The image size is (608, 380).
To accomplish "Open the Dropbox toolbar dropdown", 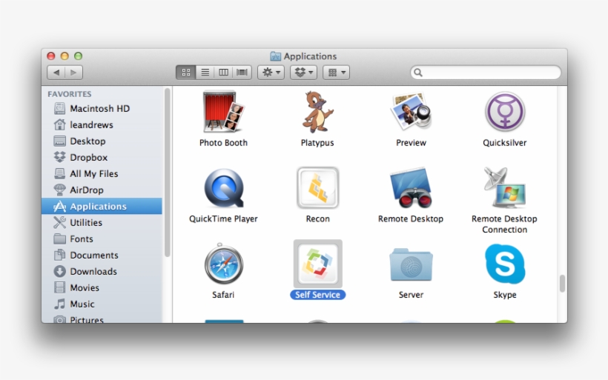I will point(303,73).
